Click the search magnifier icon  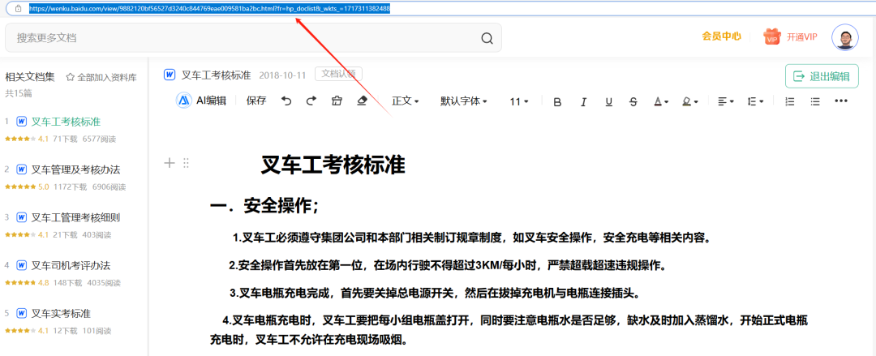coord(487,38)
